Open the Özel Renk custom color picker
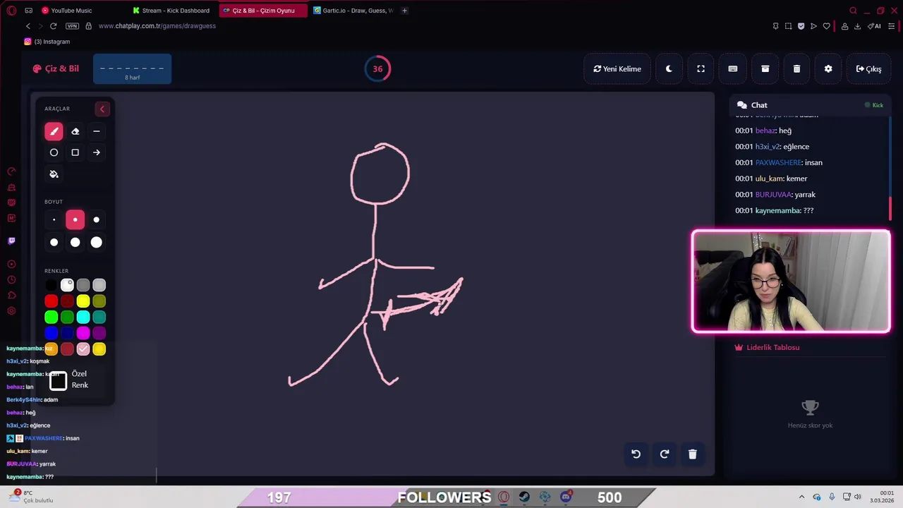Image resolution: width=903 pixels, height=508 pixels. [x=59, y=381]
